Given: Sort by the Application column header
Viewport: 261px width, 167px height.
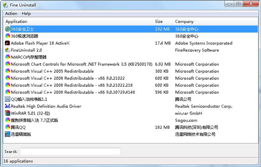Looking at the screenshot, I should tap(17, 22).
